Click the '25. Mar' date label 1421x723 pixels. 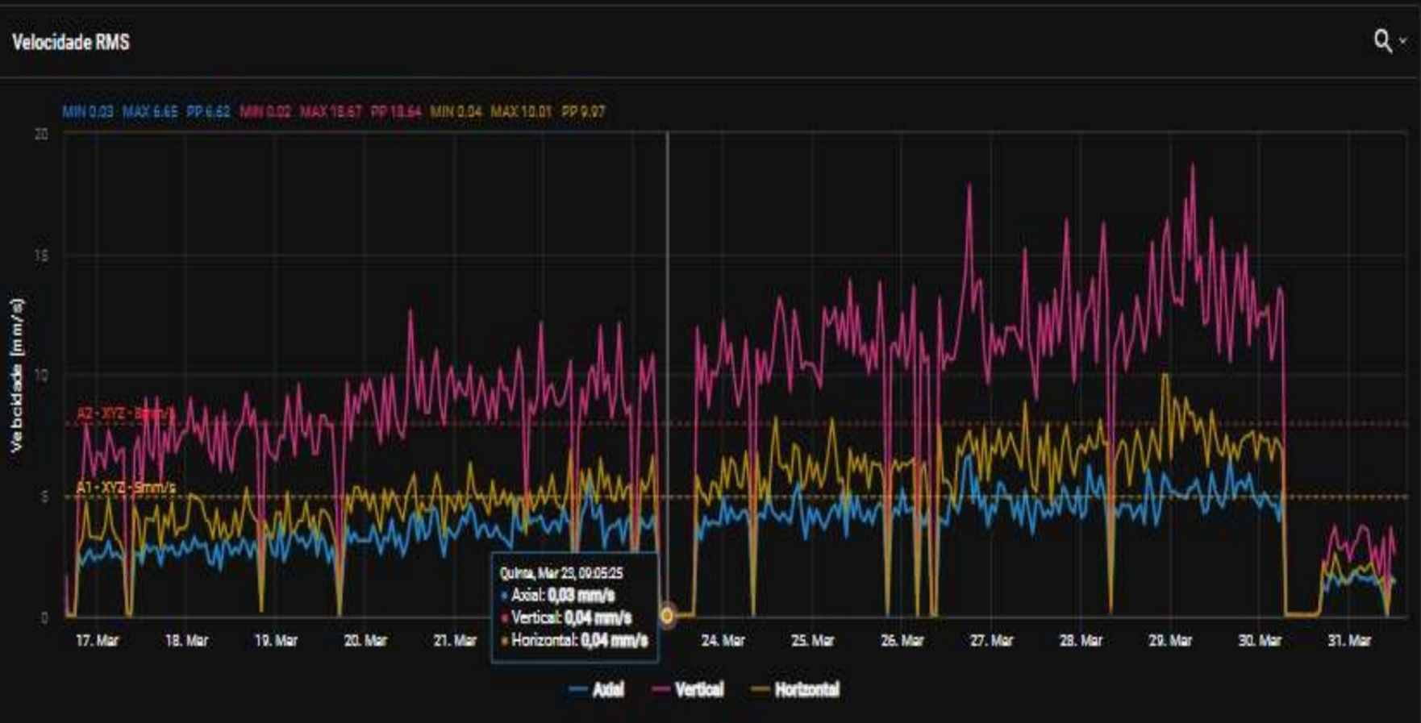click(x=812, y=641)
